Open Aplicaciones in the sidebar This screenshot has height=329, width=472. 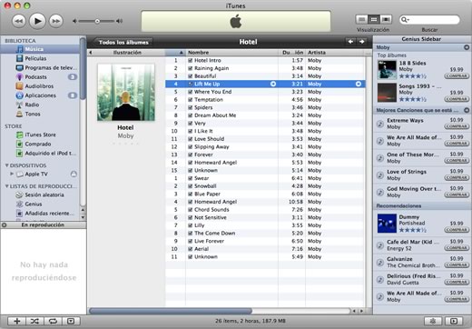40,95
